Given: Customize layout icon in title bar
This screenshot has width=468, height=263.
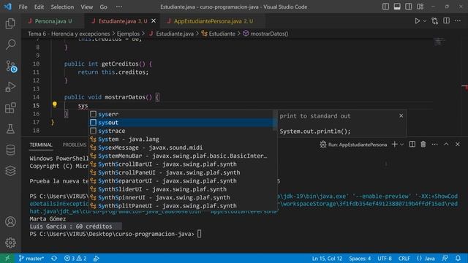Looking at the screenshot, I should pyautogui.click(x=420, y=7).
